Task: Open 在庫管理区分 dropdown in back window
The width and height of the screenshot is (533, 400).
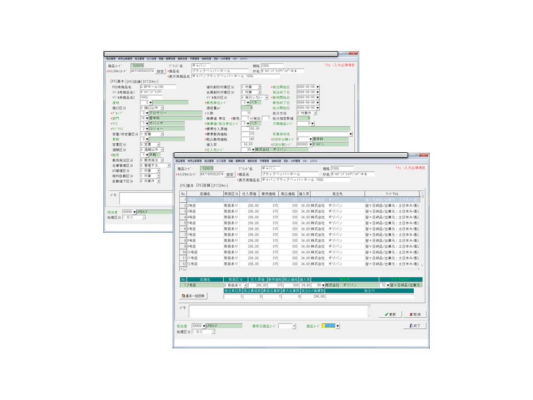Action: tap(168, 166)
